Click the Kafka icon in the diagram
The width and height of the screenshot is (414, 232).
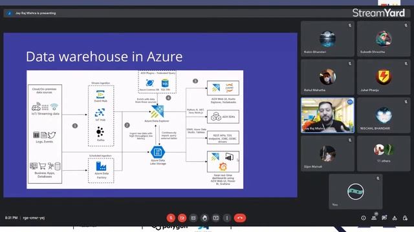[100, 132]
